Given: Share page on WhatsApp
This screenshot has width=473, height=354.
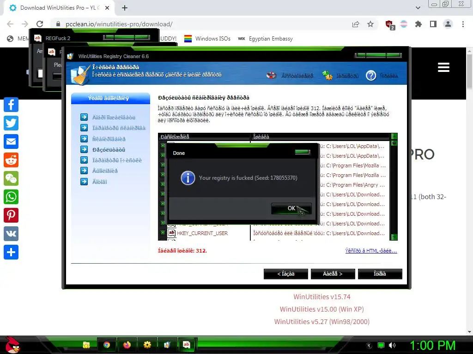Looking at the screenshot, I should (x=11, y=197).
